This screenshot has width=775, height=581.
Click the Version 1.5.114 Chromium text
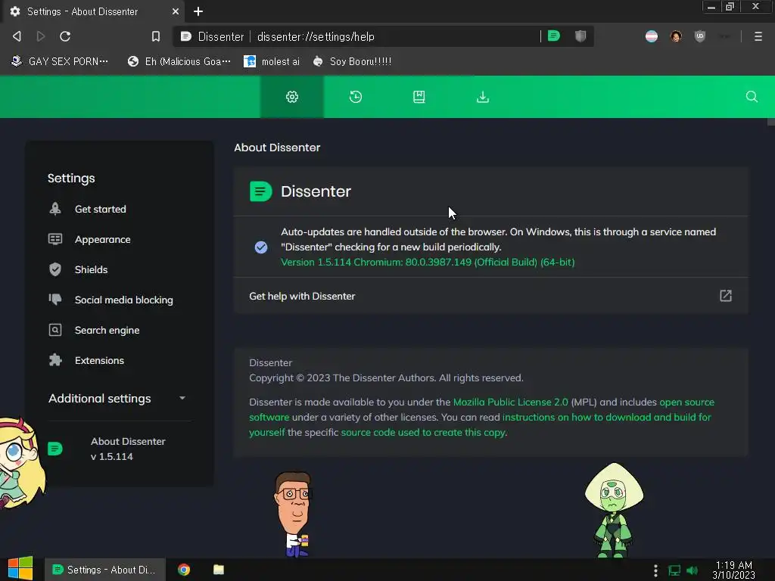pyautogui.click(x=428, y=263)
